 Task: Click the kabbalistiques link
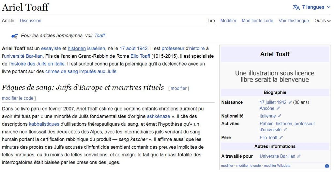[x=44, y=124]
